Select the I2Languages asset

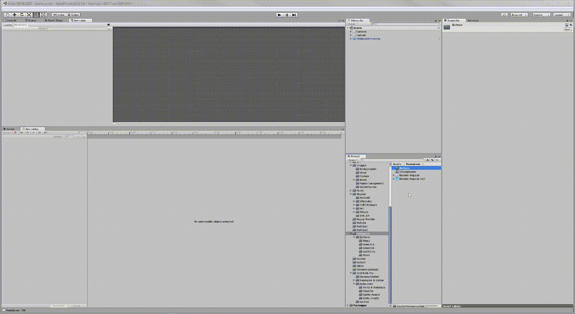tap(407, 171)
